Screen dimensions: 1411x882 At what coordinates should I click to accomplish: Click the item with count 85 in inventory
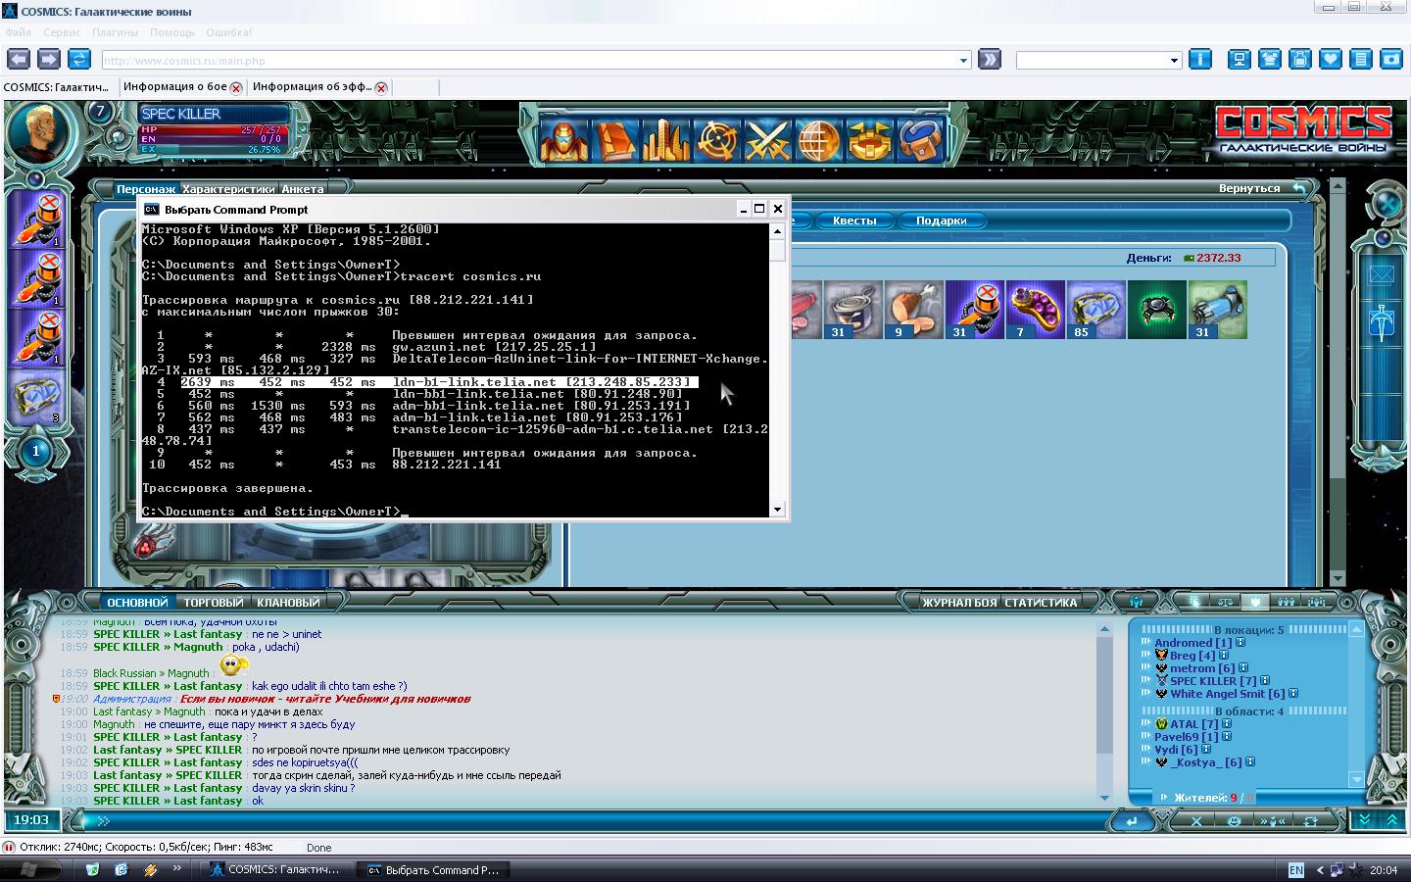pos(1096,310)
